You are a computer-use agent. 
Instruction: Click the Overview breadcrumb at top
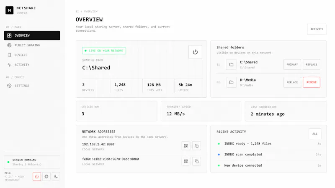90,11
